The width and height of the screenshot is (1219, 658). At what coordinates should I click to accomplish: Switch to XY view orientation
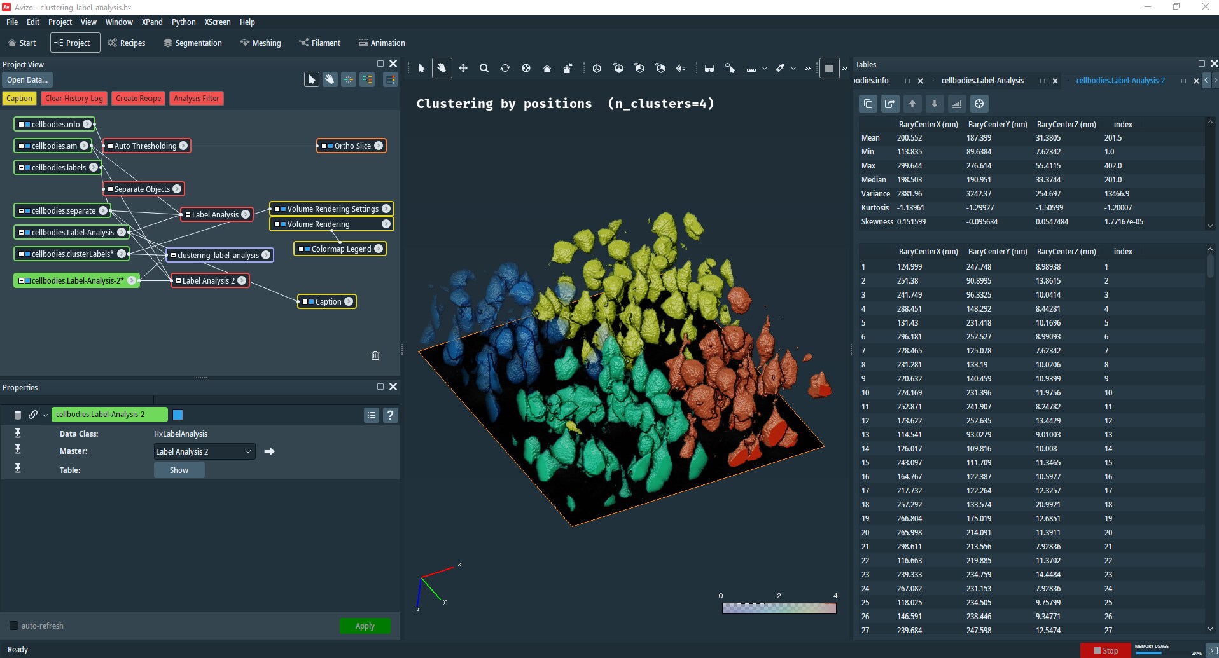click(x=618, y=68)
